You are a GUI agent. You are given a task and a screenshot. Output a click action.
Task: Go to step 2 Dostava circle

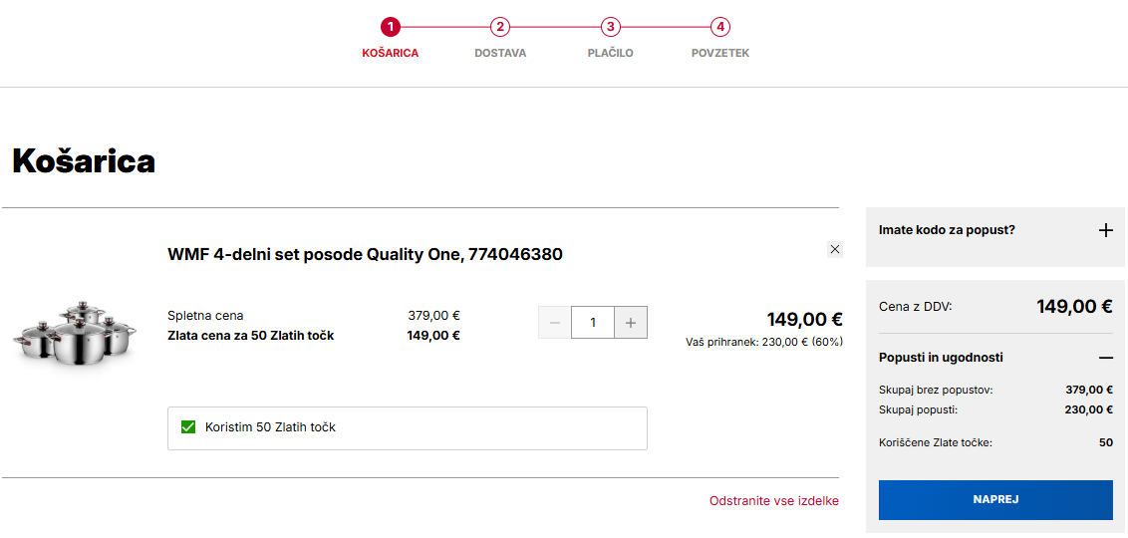coord(500,27)
